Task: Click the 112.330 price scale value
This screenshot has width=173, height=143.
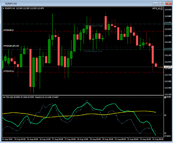Action: coord(168,95)
